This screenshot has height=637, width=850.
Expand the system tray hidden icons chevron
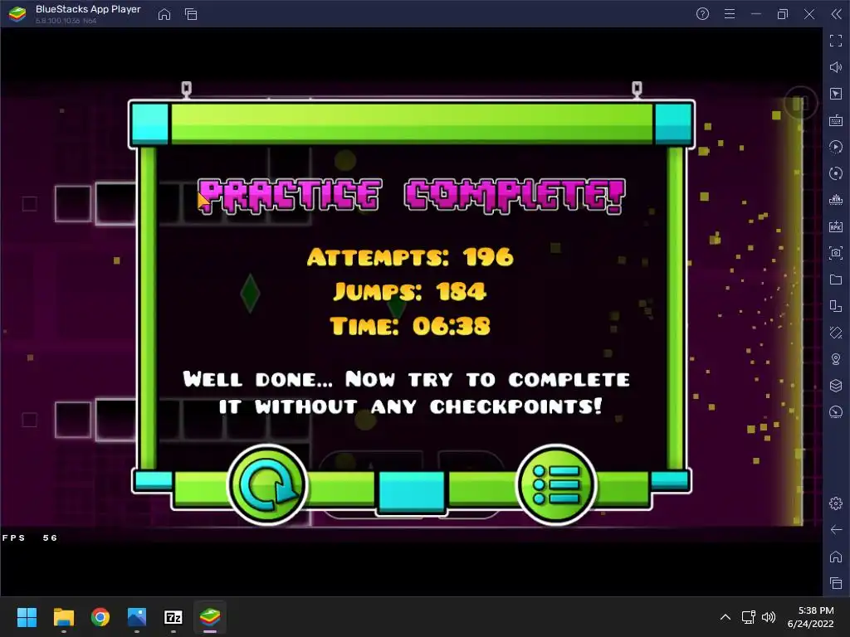725,617
